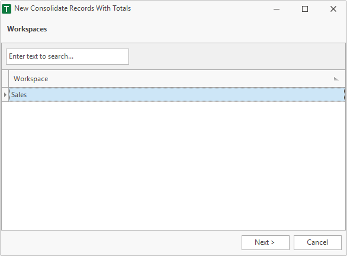Proceed with the Next > button
The width and height of the screenshot is (347, 256).
click(x=265, y=242)
